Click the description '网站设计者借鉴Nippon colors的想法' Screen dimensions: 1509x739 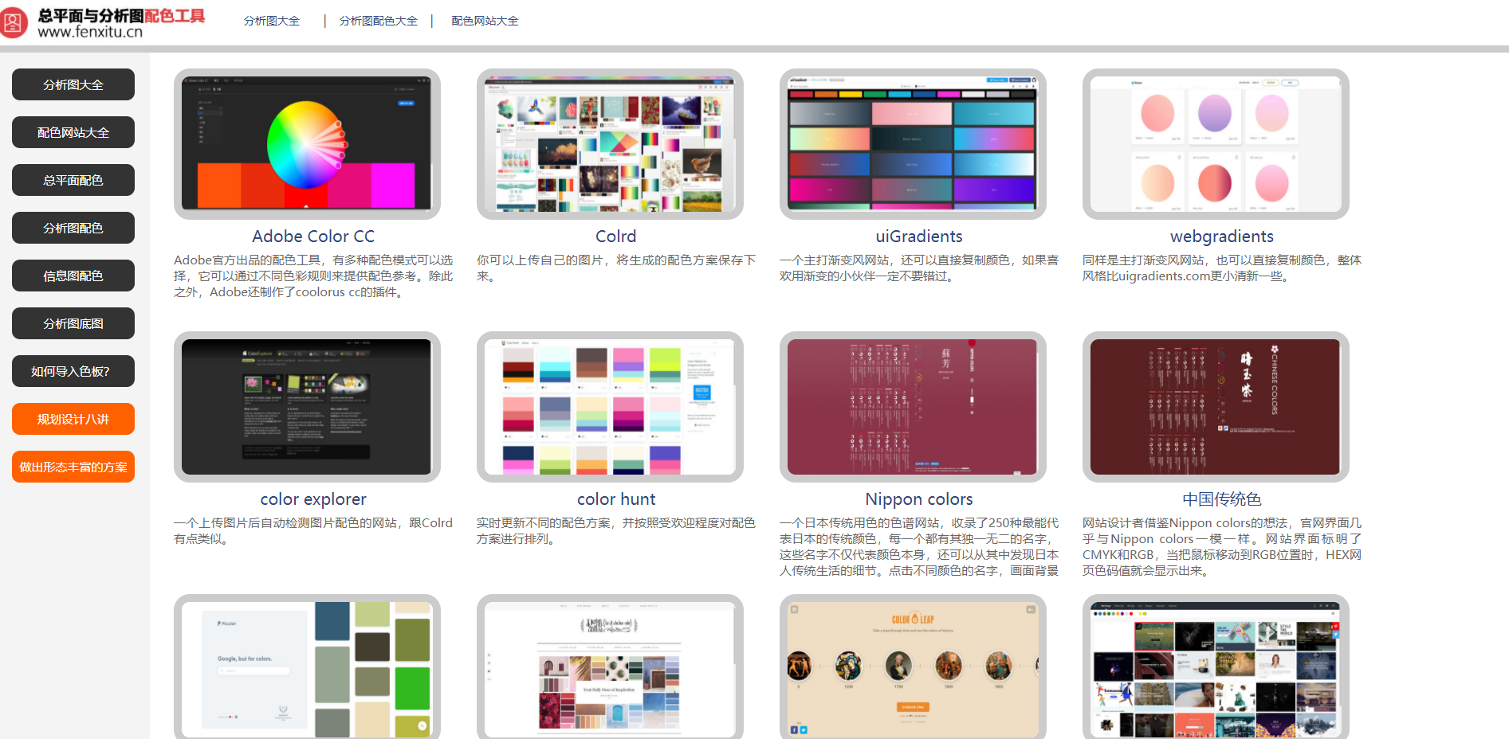coord(1222,547)
